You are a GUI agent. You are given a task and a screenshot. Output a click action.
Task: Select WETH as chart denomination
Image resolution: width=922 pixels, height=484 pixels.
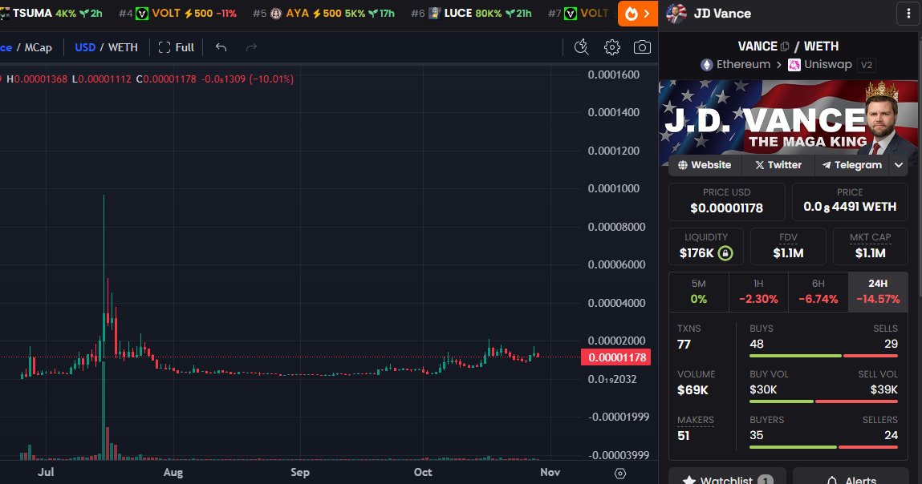pos(123,47)
